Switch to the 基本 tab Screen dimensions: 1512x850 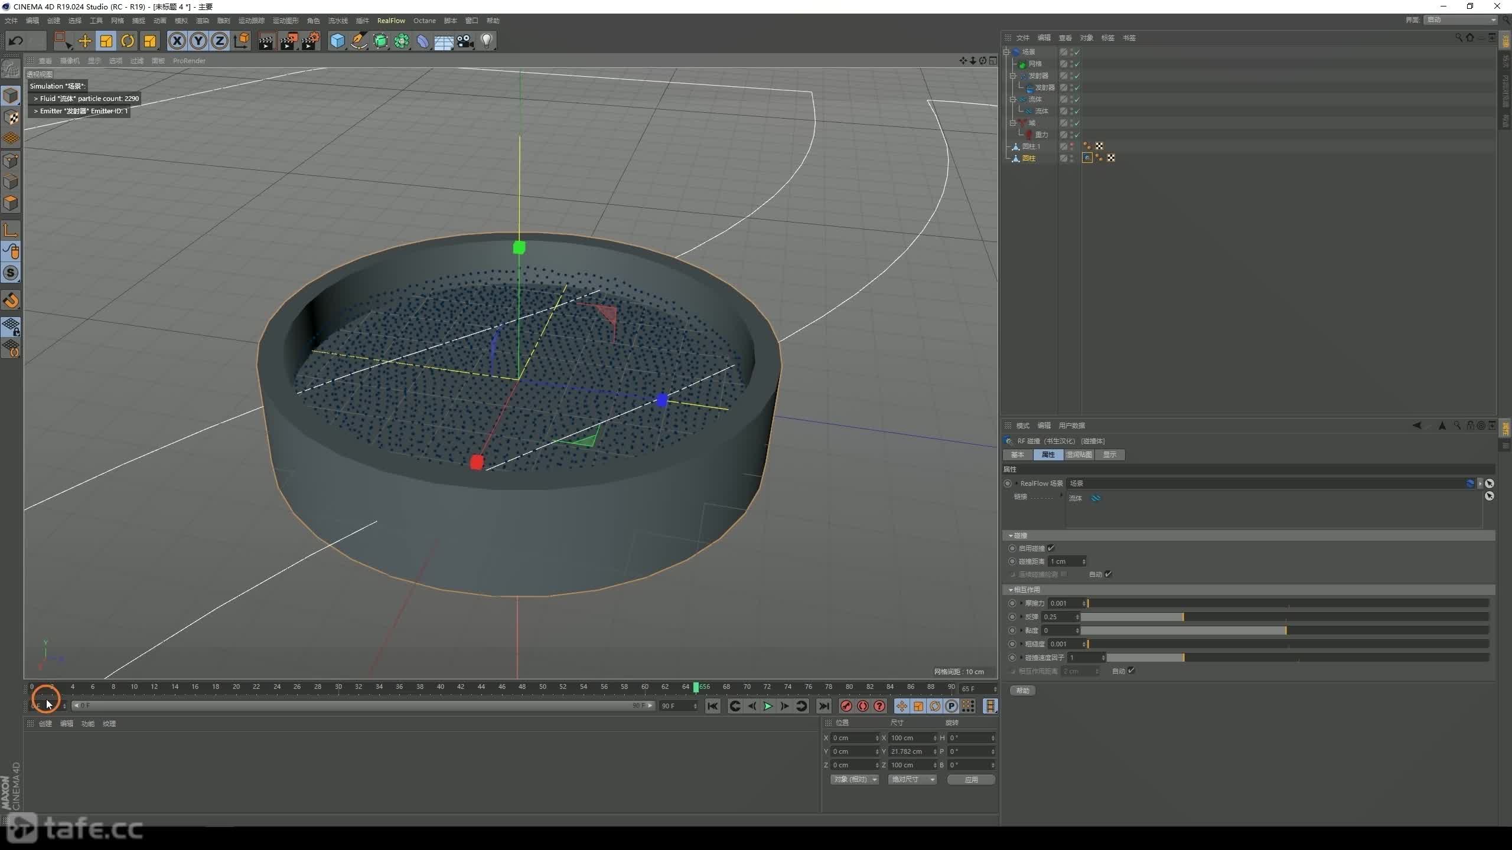(1018, 455)
